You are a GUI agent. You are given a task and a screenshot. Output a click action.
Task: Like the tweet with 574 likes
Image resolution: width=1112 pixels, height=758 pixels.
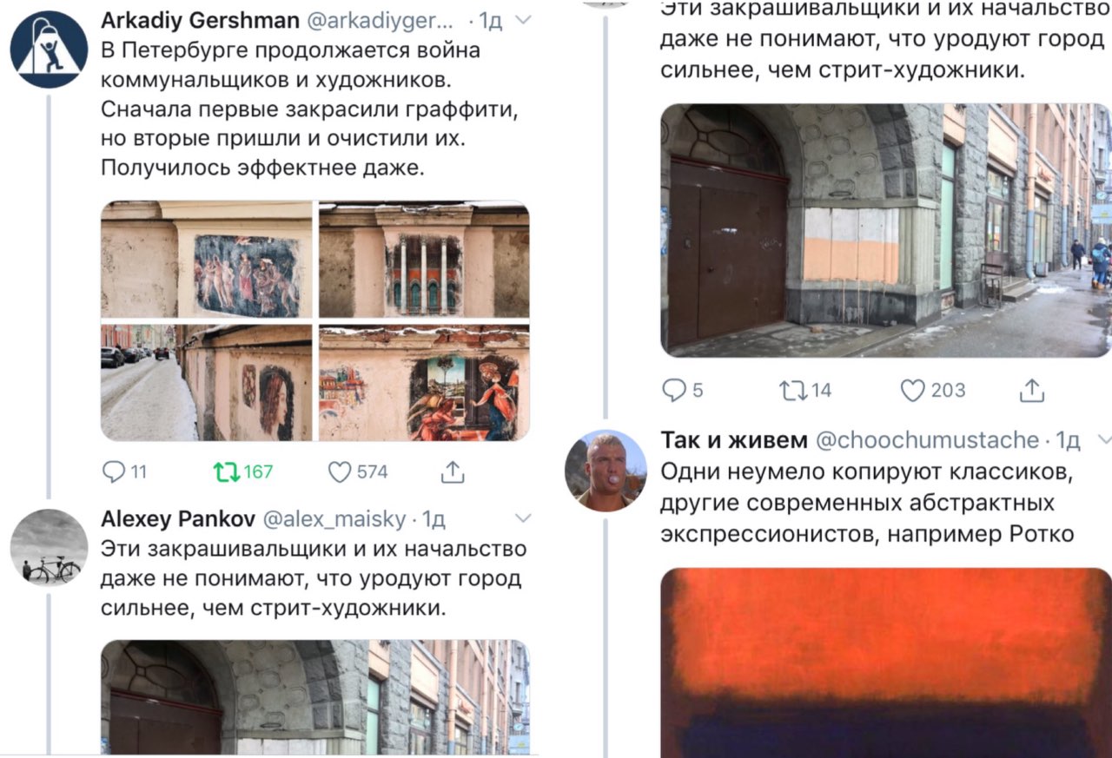(x=339, y=471)
